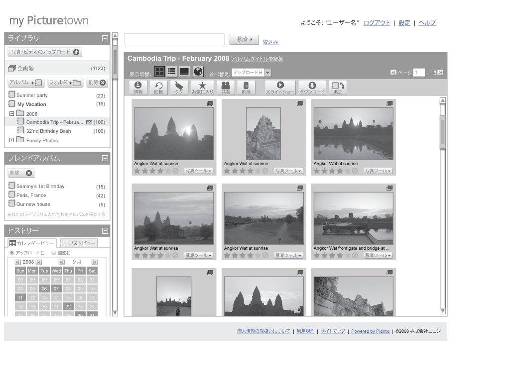Viewport: 510px width, 382px height.
Task: Expand the Family Photos folder
Action: (12, 140)
